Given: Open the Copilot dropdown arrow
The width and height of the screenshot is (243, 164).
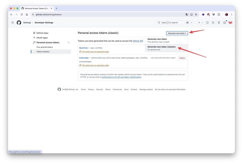Looking at the screenshot, I should click(192, 23).
